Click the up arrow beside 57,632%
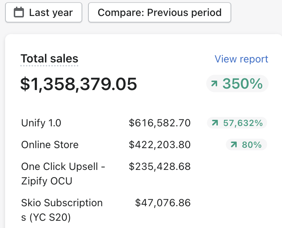This screenshot has width=282, height=228. [x=215, y=123]
